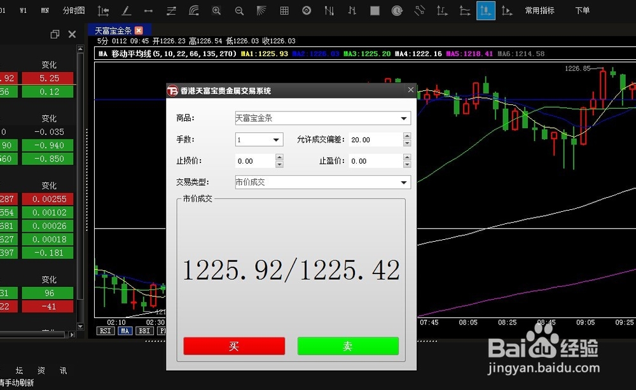Click the 96 change value cell
636x390 pixels.
point(48,293)
